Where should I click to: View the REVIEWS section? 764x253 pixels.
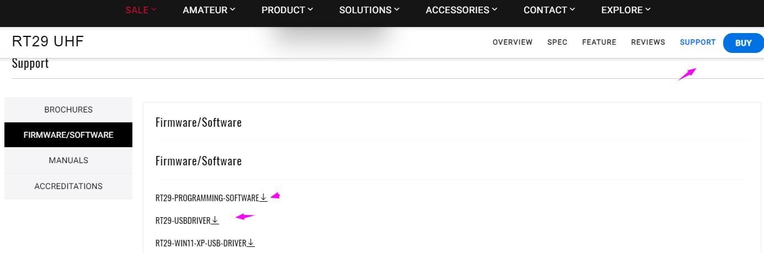coord(648,42)
